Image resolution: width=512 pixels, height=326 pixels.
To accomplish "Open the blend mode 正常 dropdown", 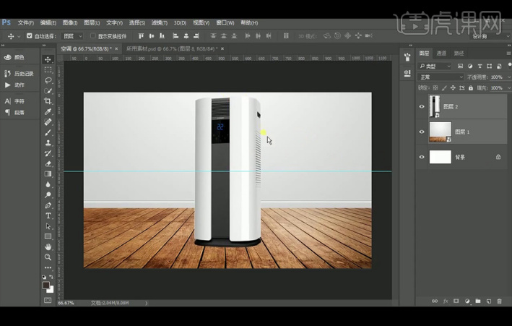I will [441, 77].
